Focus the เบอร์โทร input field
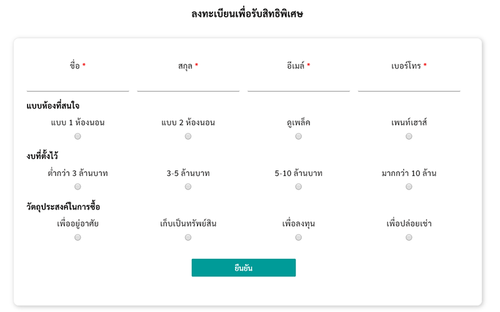 [409, 84]
